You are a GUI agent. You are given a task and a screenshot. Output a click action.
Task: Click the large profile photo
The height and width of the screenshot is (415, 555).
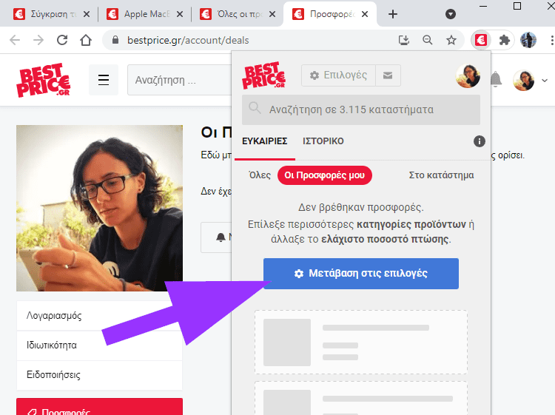tap(99, 208)
